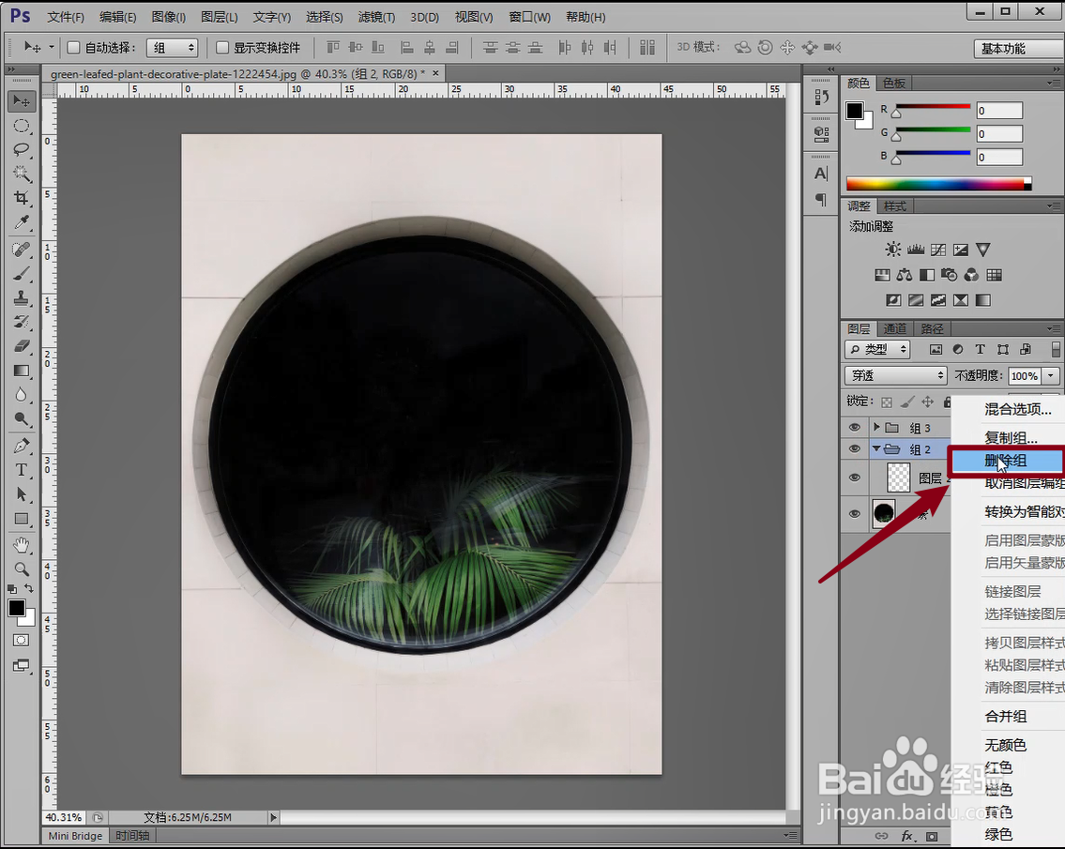Select the Horizontal Type tool

(21, 470)
